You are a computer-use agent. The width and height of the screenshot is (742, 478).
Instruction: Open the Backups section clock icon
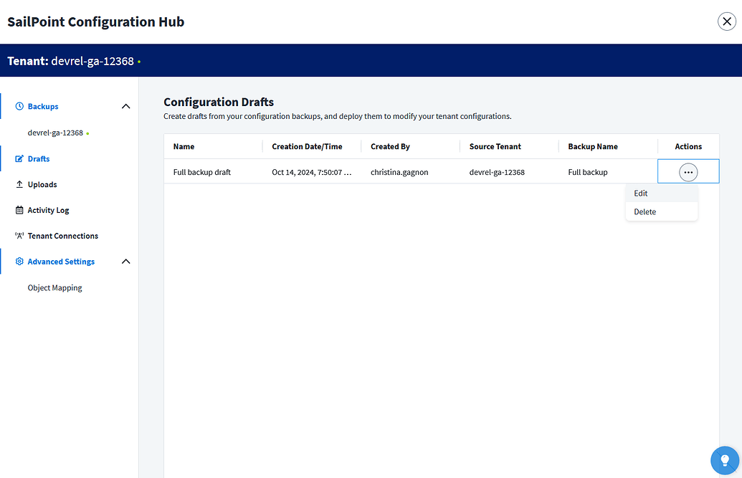coord(18,105)
